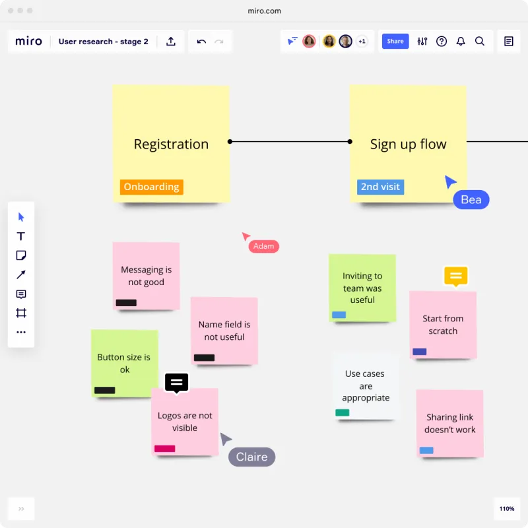This screenshot has height=528, width=528.
Task: Click the first collaborator avatar with red ring
Action: pos(309,42)
